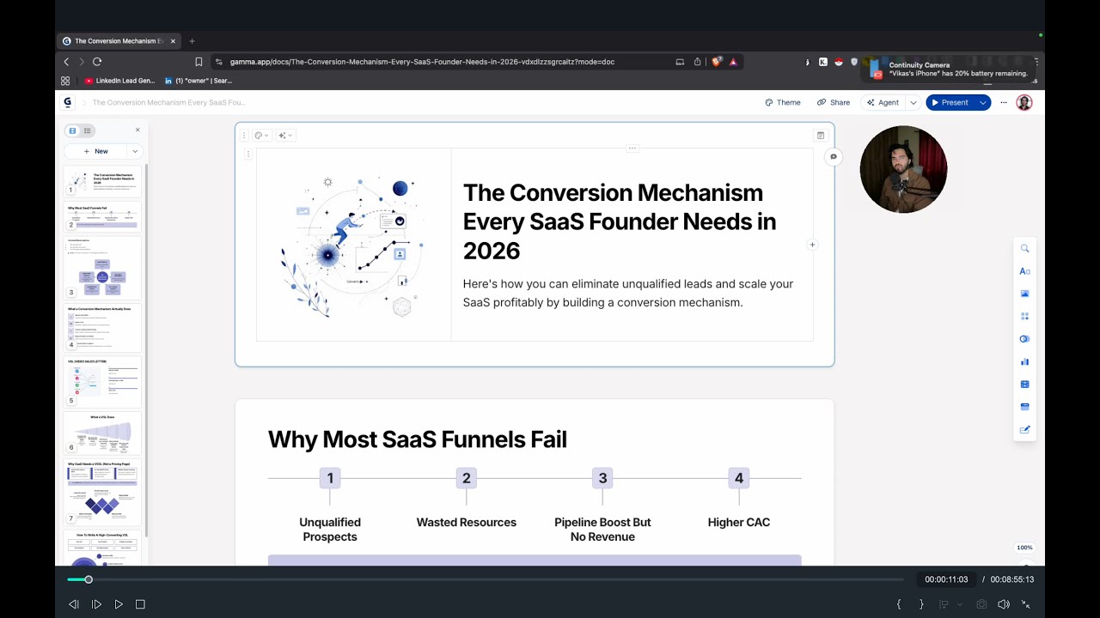Click the main title heading text
This screenshot has width=1100, height=618.
coord(620,221)
